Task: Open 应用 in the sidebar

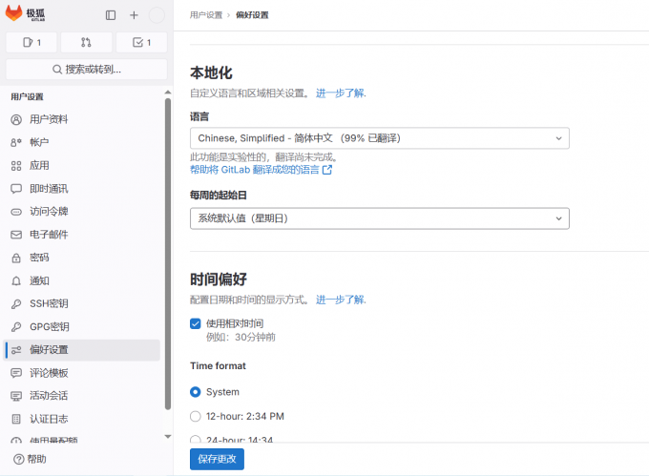Action: point(81,165)
